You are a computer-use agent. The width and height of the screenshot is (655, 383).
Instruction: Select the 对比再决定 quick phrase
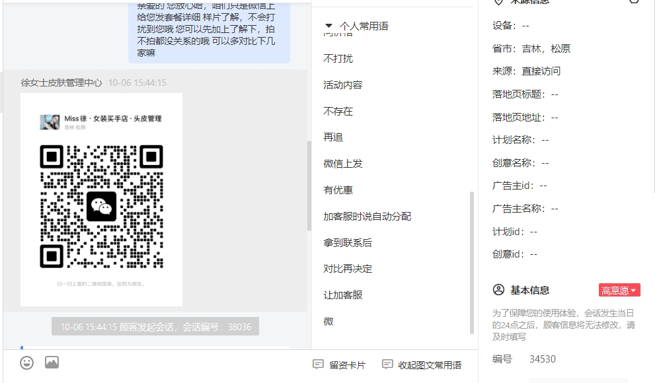point(348,269)
